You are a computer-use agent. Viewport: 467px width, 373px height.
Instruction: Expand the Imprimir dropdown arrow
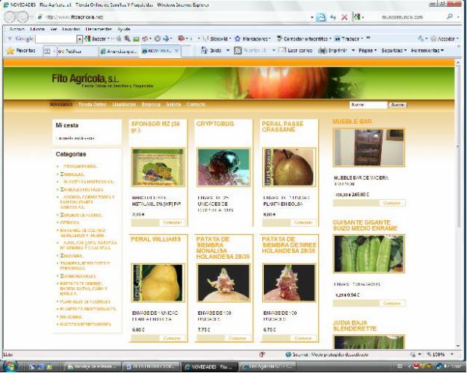[353, 51]
